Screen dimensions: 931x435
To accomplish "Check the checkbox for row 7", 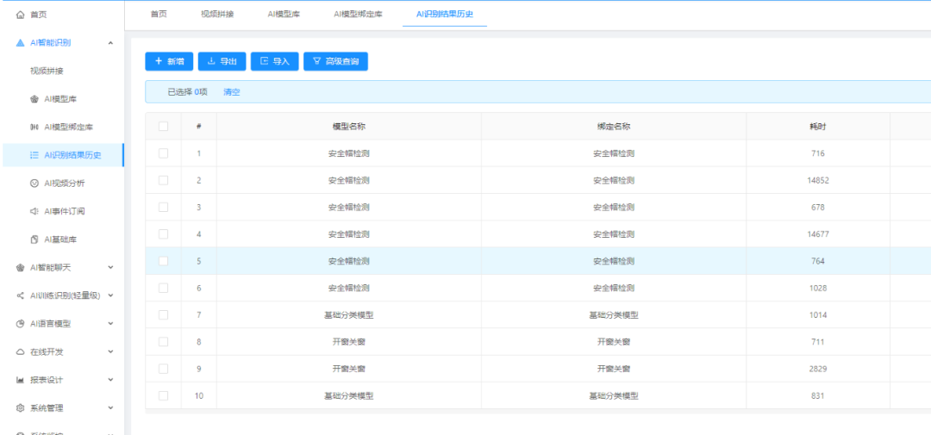I will (x=163, y=314).
